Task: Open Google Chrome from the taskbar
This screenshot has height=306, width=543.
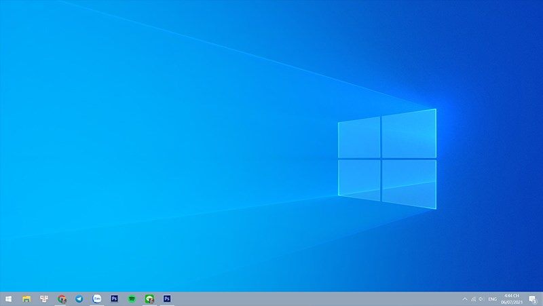Action: point(62,299)
